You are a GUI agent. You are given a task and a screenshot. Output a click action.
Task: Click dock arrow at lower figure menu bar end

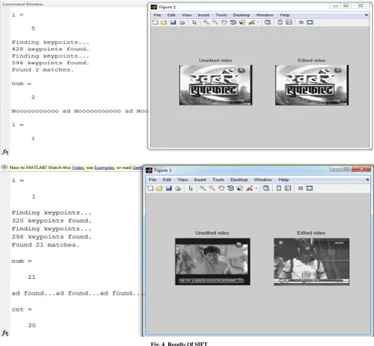pyautogui.click(x=368, y=179)
